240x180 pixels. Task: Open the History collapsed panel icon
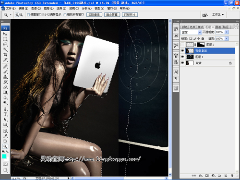point(176,29)
